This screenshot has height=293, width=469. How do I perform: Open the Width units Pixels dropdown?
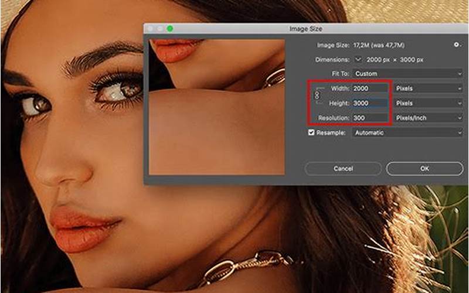pyautogui.click(x=429, y=88)
